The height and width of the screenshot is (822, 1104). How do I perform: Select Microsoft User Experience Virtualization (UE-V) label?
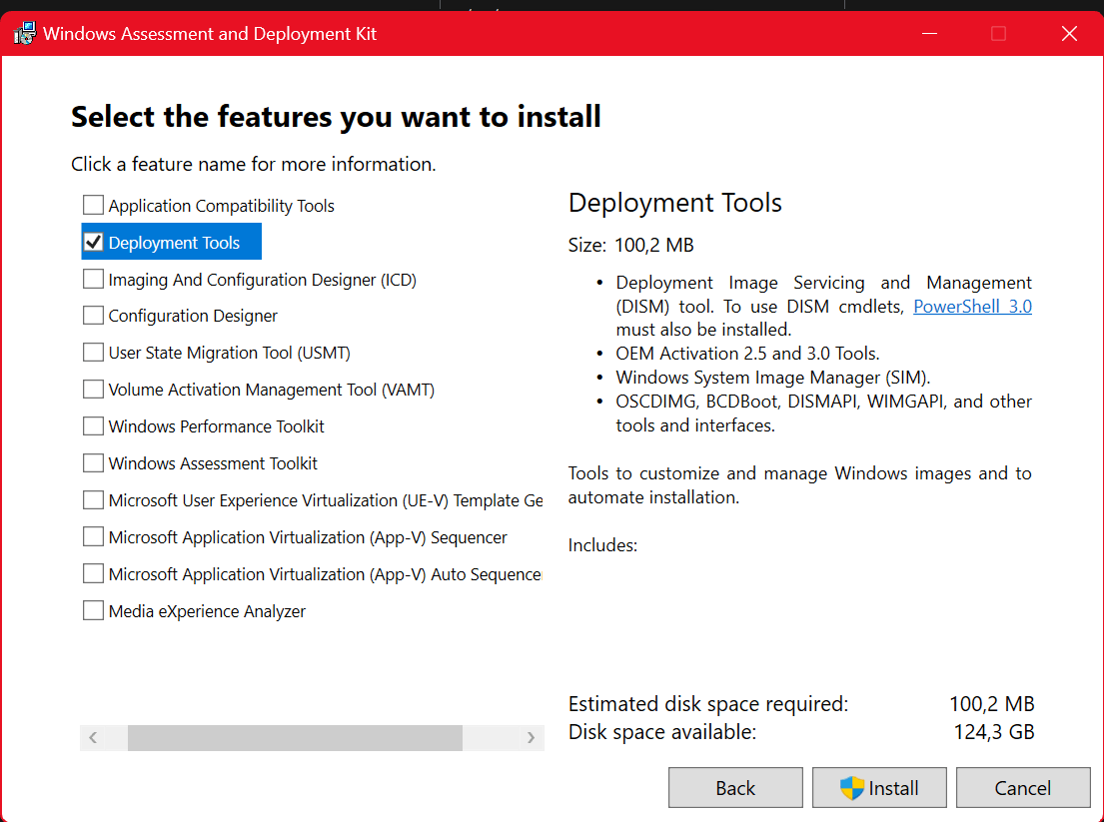click(x=326, y=500)
